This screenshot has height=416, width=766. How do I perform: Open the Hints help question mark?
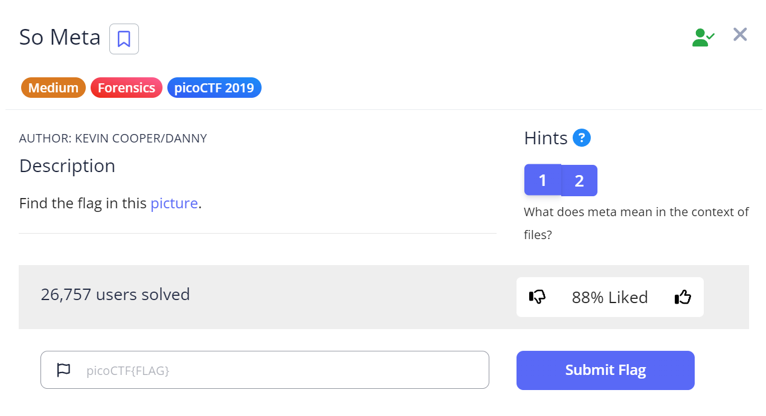click(x=581, y=138)
